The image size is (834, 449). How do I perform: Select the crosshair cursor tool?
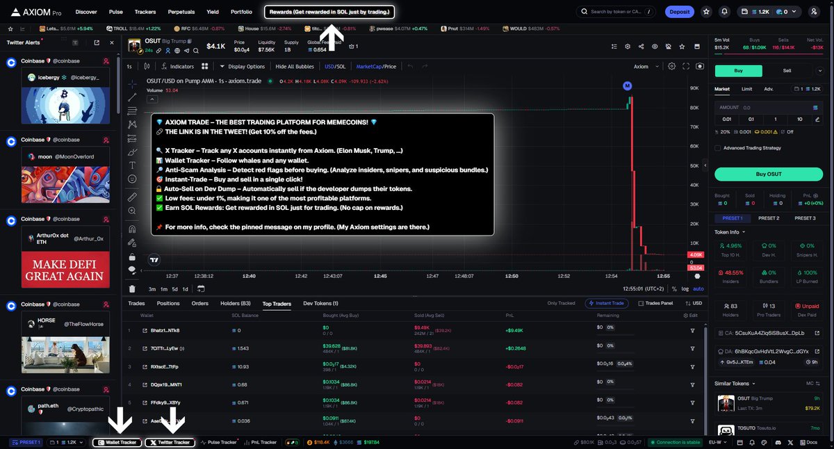click(x=132, y=83)
